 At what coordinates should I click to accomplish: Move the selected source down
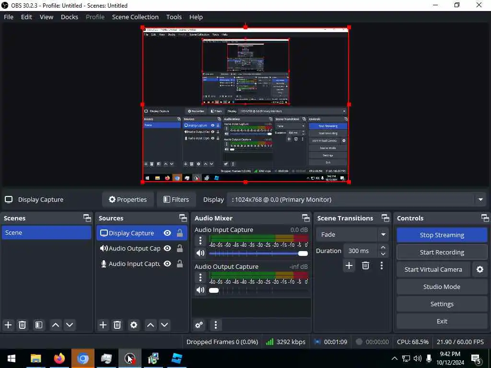[164, 325]
